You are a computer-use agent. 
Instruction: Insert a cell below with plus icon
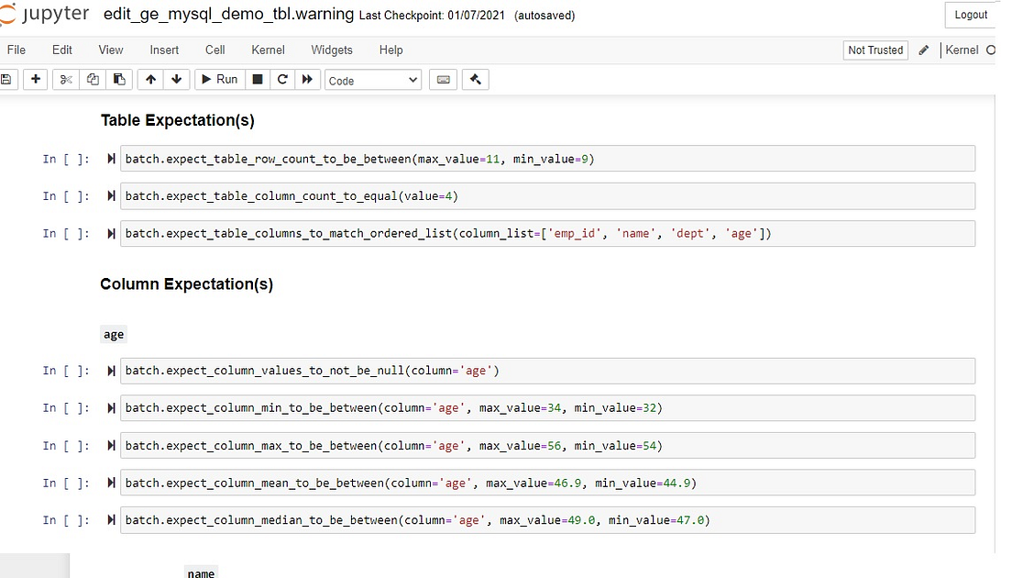pos(36,80)
